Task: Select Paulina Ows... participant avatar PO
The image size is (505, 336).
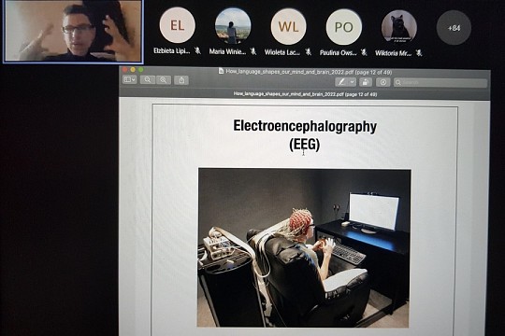Action: pyautogui.click(x=343, y=27)
